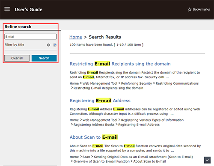Screen dimensions: 214x166
Task: Open the hamburger menu icon
Action: pyautogui.click(x=7, y=9)
